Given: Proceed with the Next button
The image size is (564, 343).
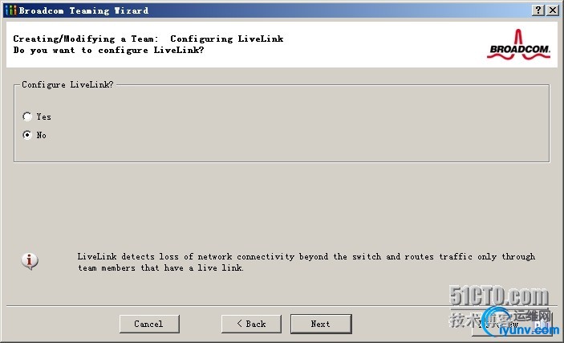Looking at the screenshot, I should (x=321, y=324).
